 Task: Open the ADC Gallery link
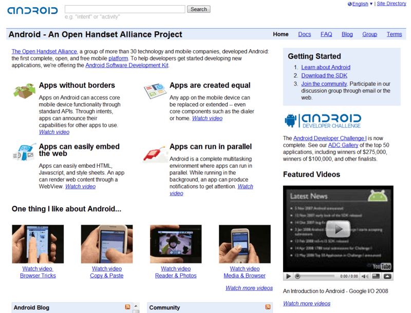343,145
